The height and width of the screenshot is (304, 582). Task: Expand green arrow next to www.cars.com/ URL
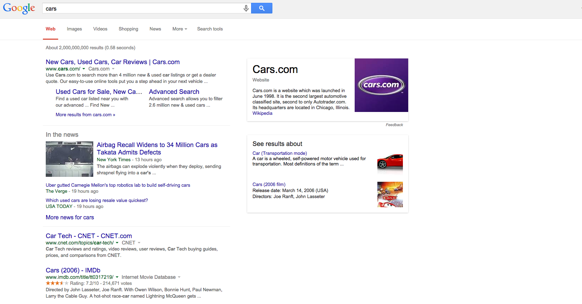point(84,69)
